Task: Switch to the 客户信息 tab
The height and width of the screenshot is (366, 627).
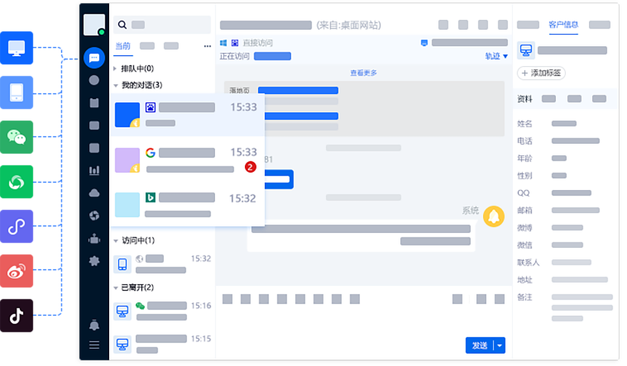Action: pyautogui.click(x=563, y=25)
